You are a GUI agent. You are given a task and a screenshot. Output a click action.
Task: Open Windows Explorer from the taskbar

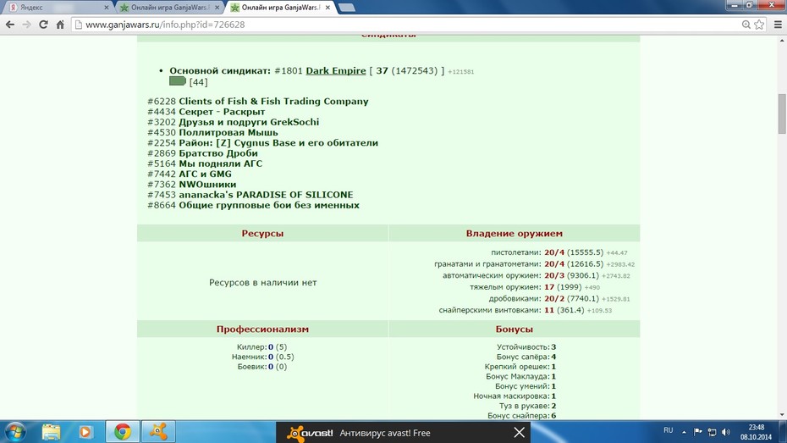tap(51, 432)
